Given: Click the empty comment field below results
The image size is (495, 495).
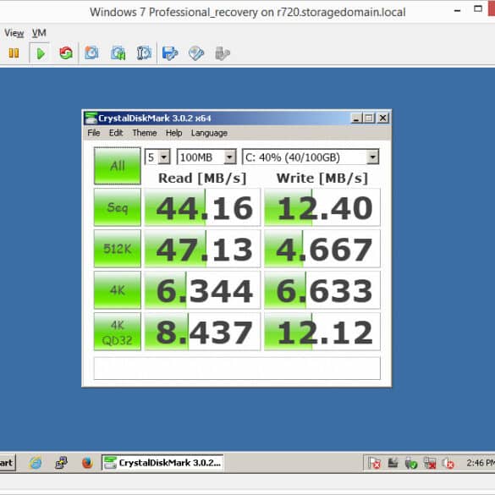Looking at the screenshot, I should pos(237,368).
